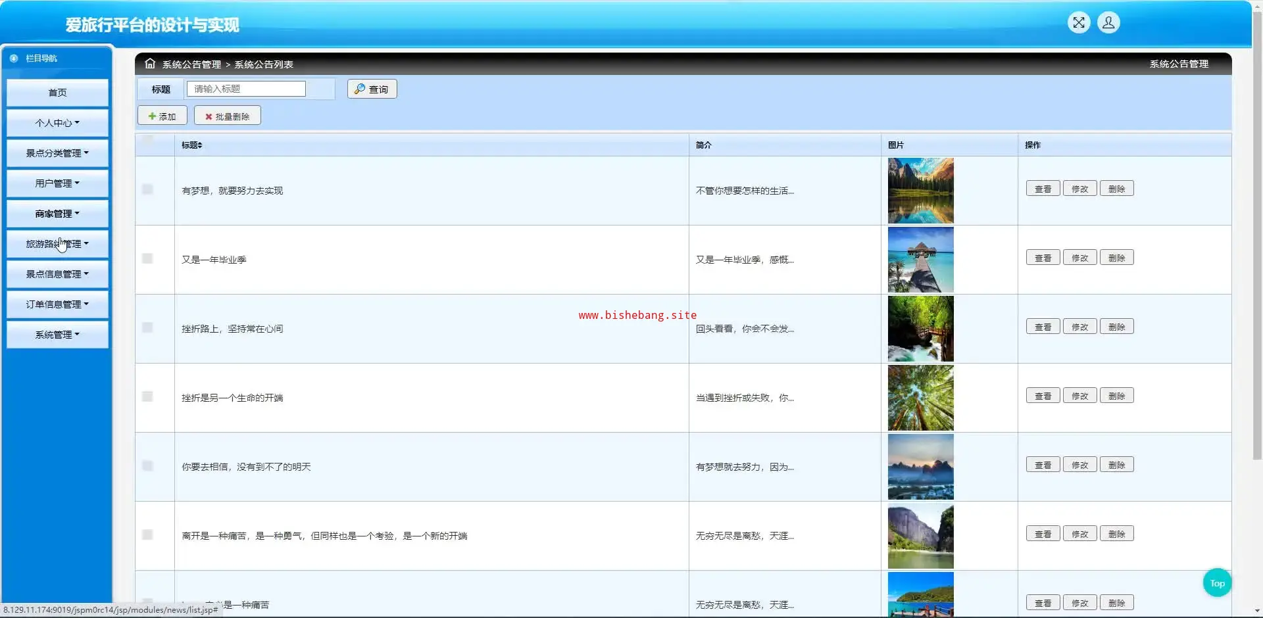Click the 请输入标题 search input field
The width and height of the screenshot is (1263, 618).
click(246, 89)
